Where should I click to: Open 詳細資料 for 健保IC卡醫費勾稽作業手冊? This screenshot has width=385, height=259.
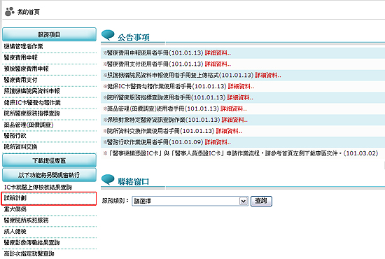[x=241, y=86]
